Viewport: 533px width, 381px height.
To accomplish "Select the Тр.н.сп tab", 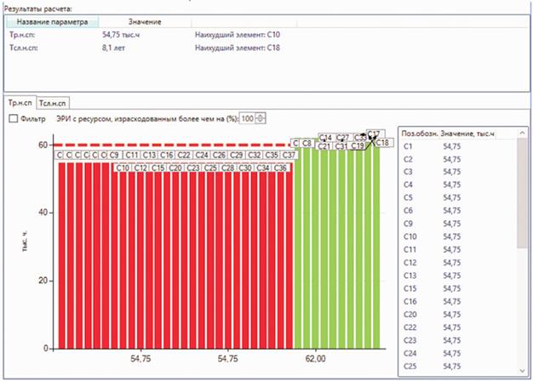I will click(x=20, y=101).
